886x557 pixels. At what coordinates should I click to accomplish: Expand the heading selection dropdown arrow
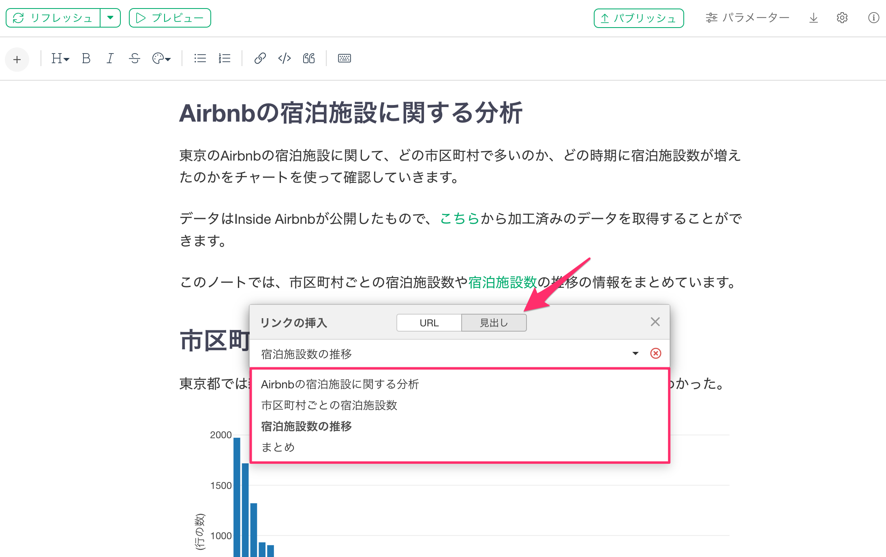(x=636, y=353)
